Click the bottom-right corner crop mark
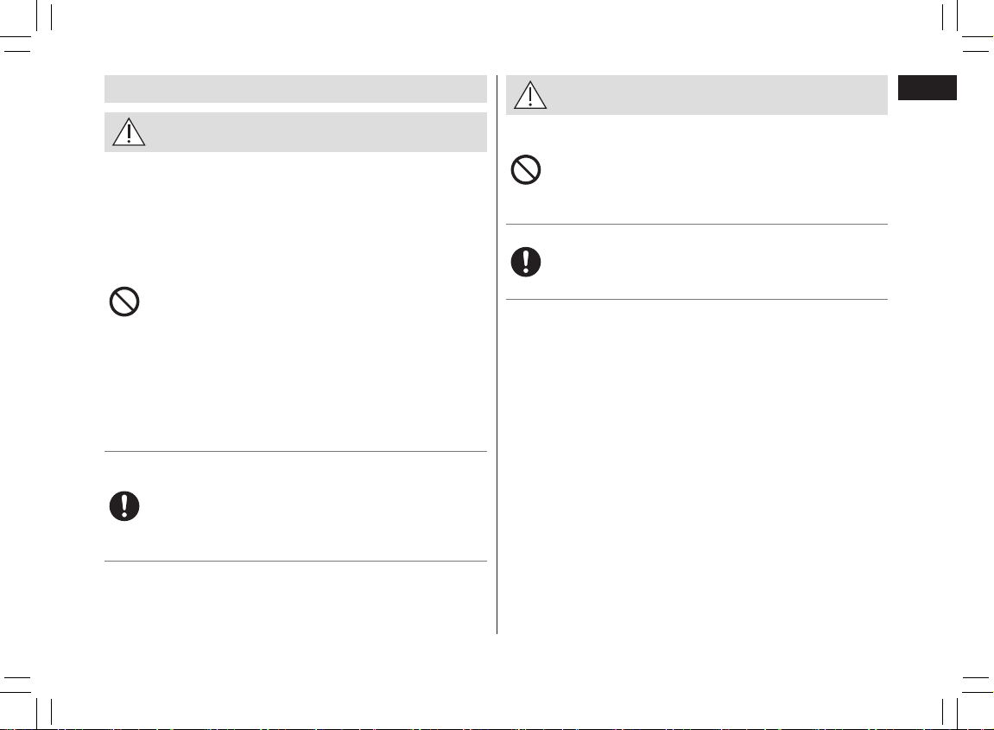 pos(968,702)
